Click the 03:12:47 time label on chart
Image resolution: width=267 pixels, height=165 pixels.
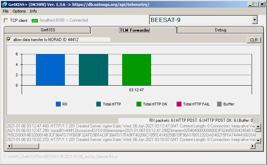pos(136,90)
